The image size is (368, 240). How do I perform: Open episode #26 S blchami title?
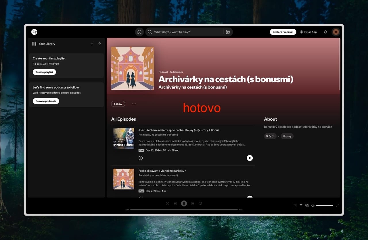179,130
